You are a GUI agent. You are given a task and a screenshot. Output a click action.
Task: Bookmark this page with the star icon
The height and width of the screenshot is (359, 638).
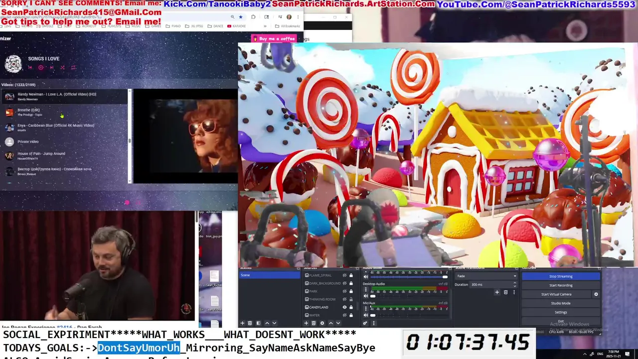240,16
